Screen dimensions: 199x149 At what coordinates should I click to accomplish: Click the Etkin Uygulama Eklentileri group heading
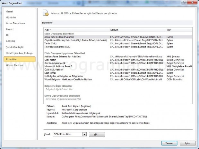[x=59, y=34]
